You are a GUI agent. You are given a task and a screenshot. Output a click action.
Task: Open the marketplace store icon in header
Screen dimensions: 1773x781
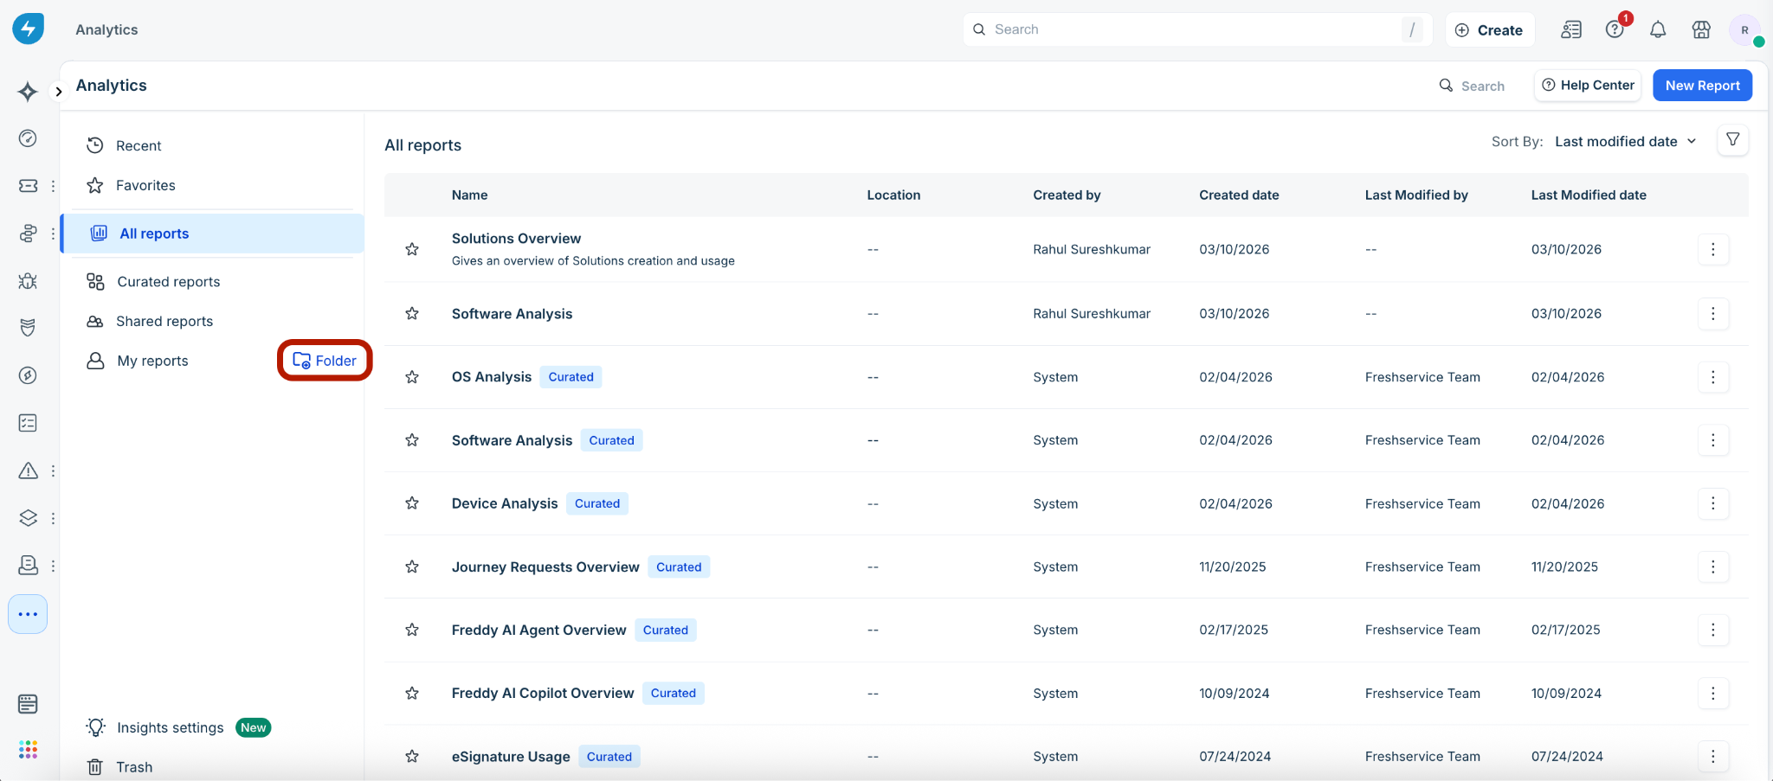1701,29
